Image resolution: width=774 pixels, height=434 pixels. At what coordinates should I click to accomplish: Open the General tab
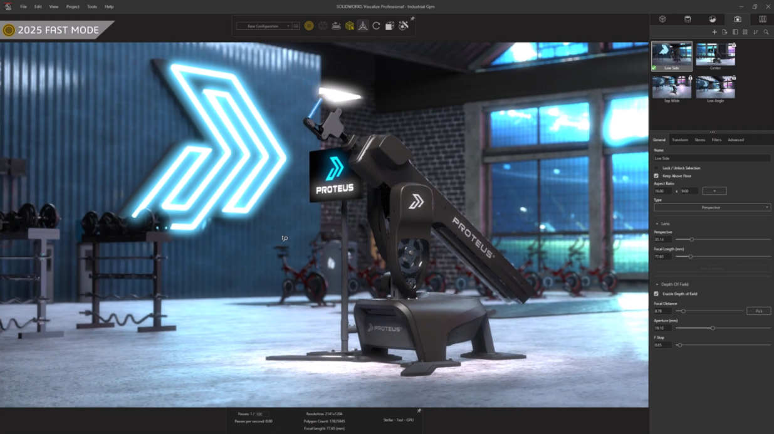point(659,140)
